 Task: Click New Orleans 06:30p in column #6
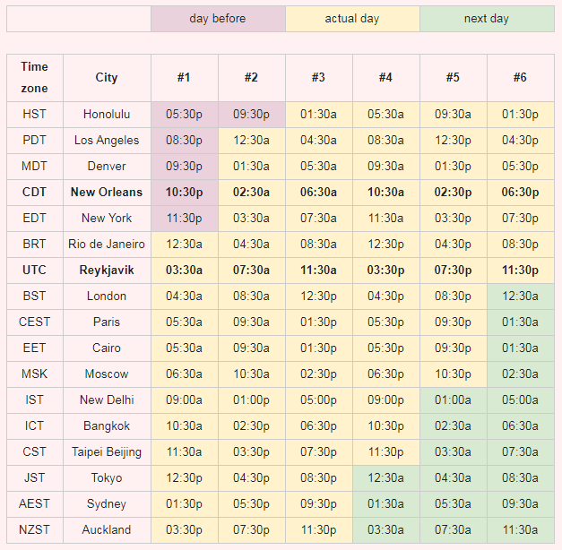point(521,193)
